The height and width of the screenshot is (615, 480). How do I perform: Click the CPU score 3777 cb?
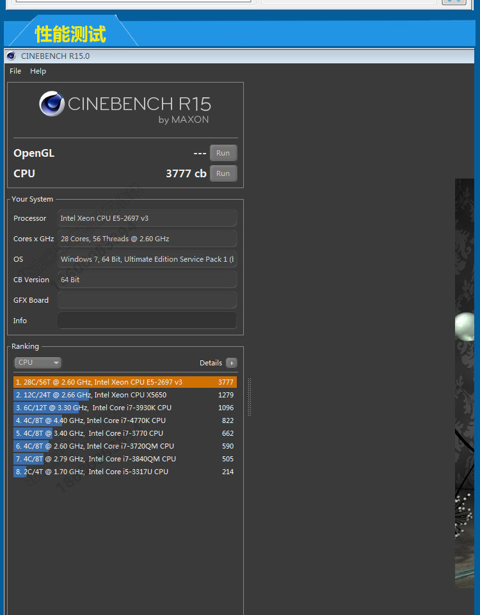click(x=186, y=173)
